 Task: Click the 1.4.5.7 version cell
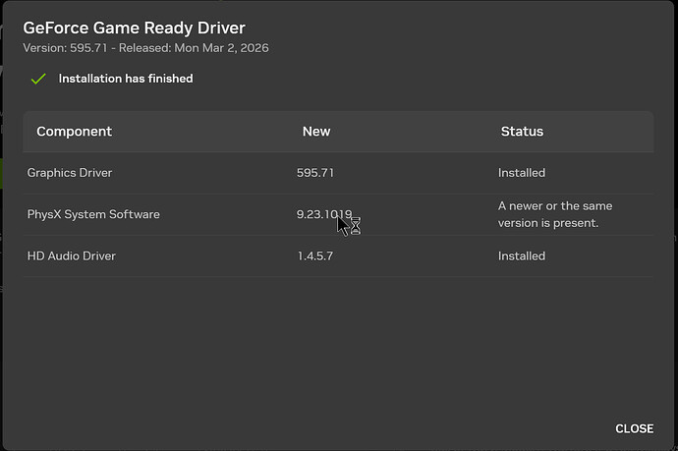316,255
